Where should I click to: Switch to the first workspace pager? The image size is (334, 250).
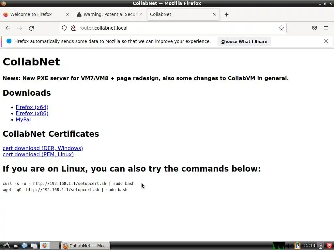[x=45, y=246]
